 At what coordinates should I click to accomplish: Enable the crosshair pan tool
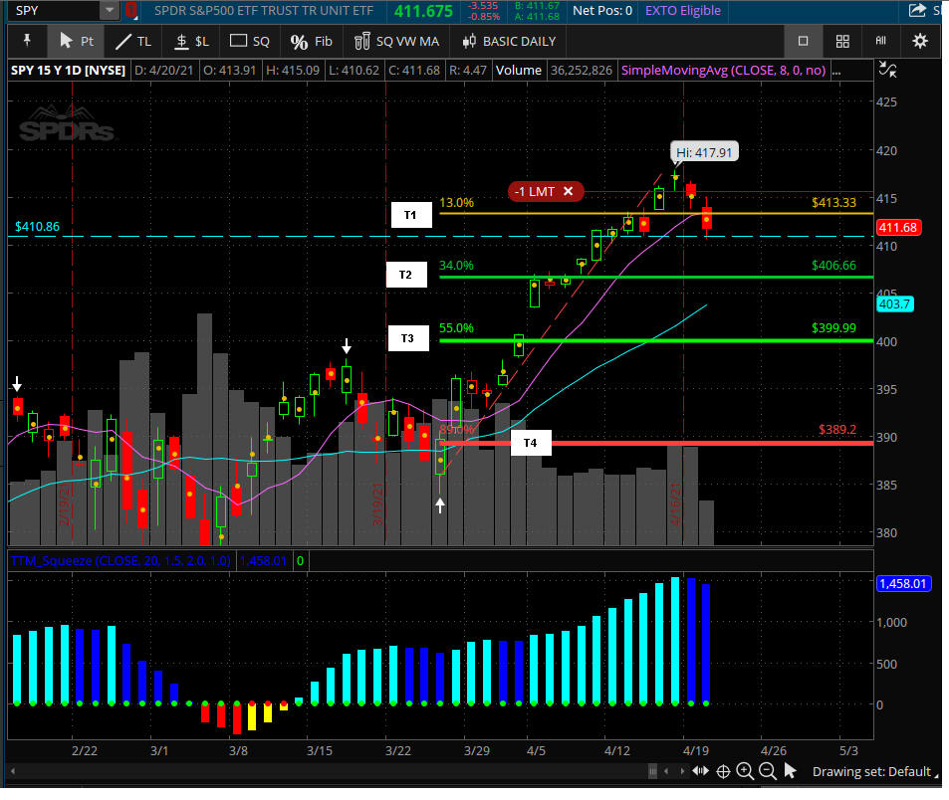[x=724, y=771]
